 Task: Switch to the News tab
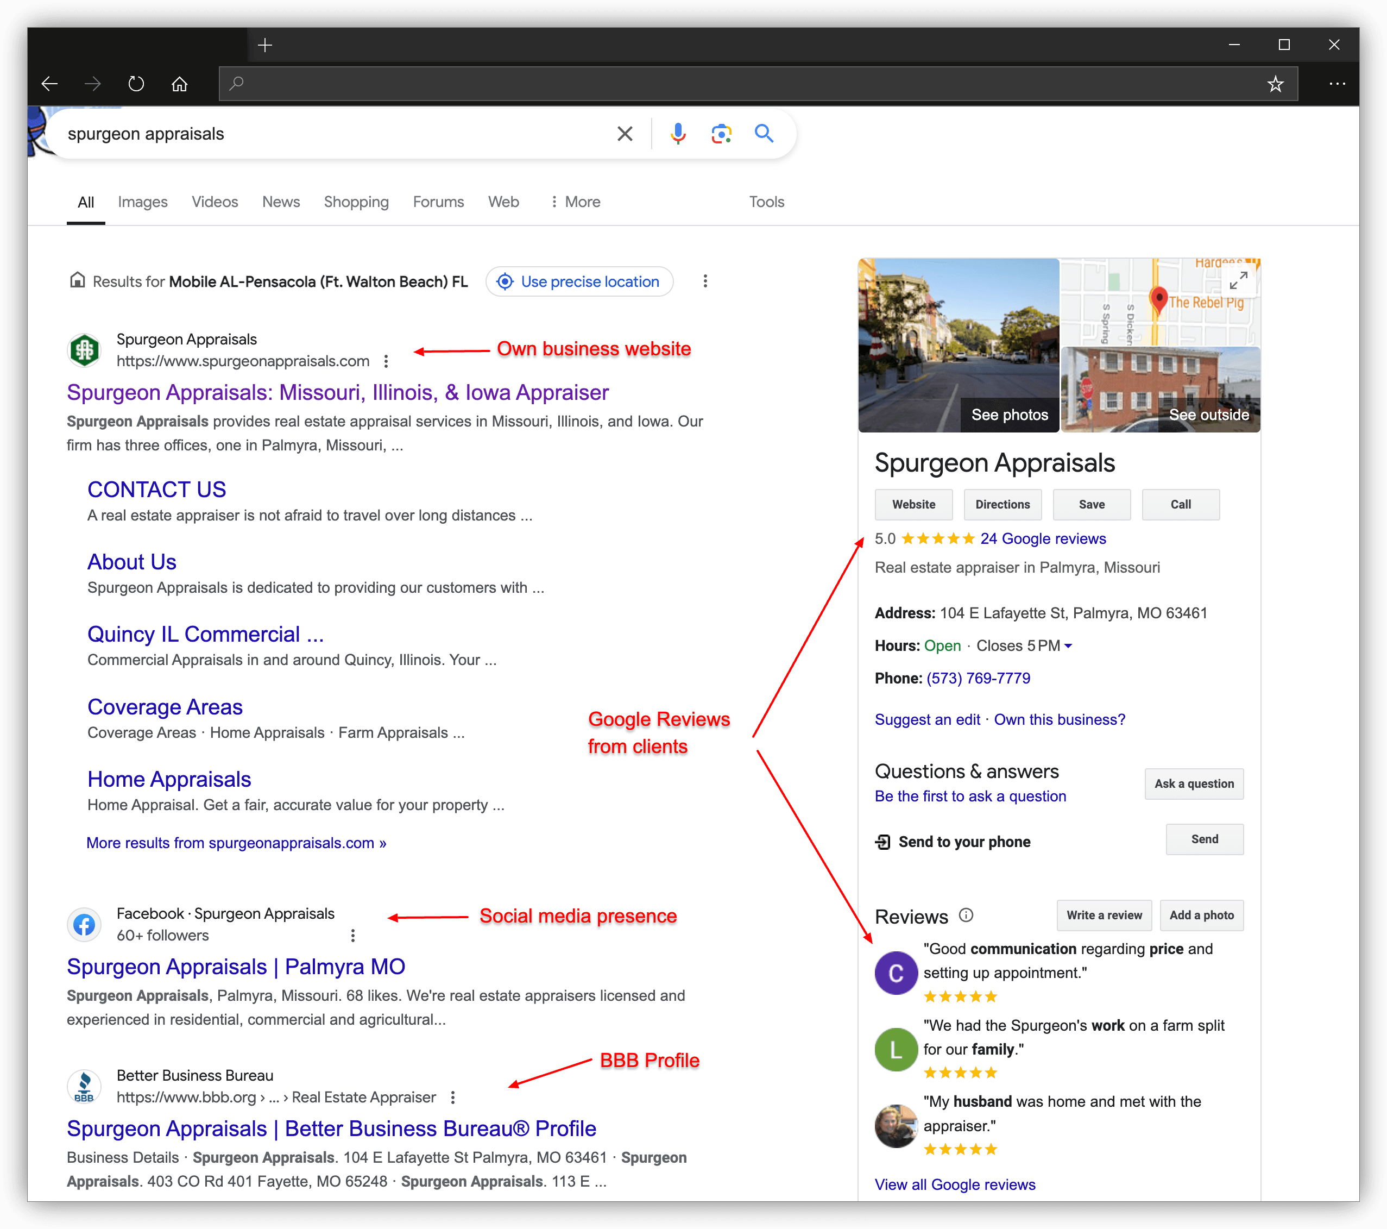[x=280, y=202]
